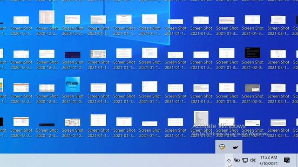This screenshot has height=167, width=298.
Task: Select the gray dialog thumbnail 2021-02-0 file
Action: pyautogui.click(x=252, y=94)
